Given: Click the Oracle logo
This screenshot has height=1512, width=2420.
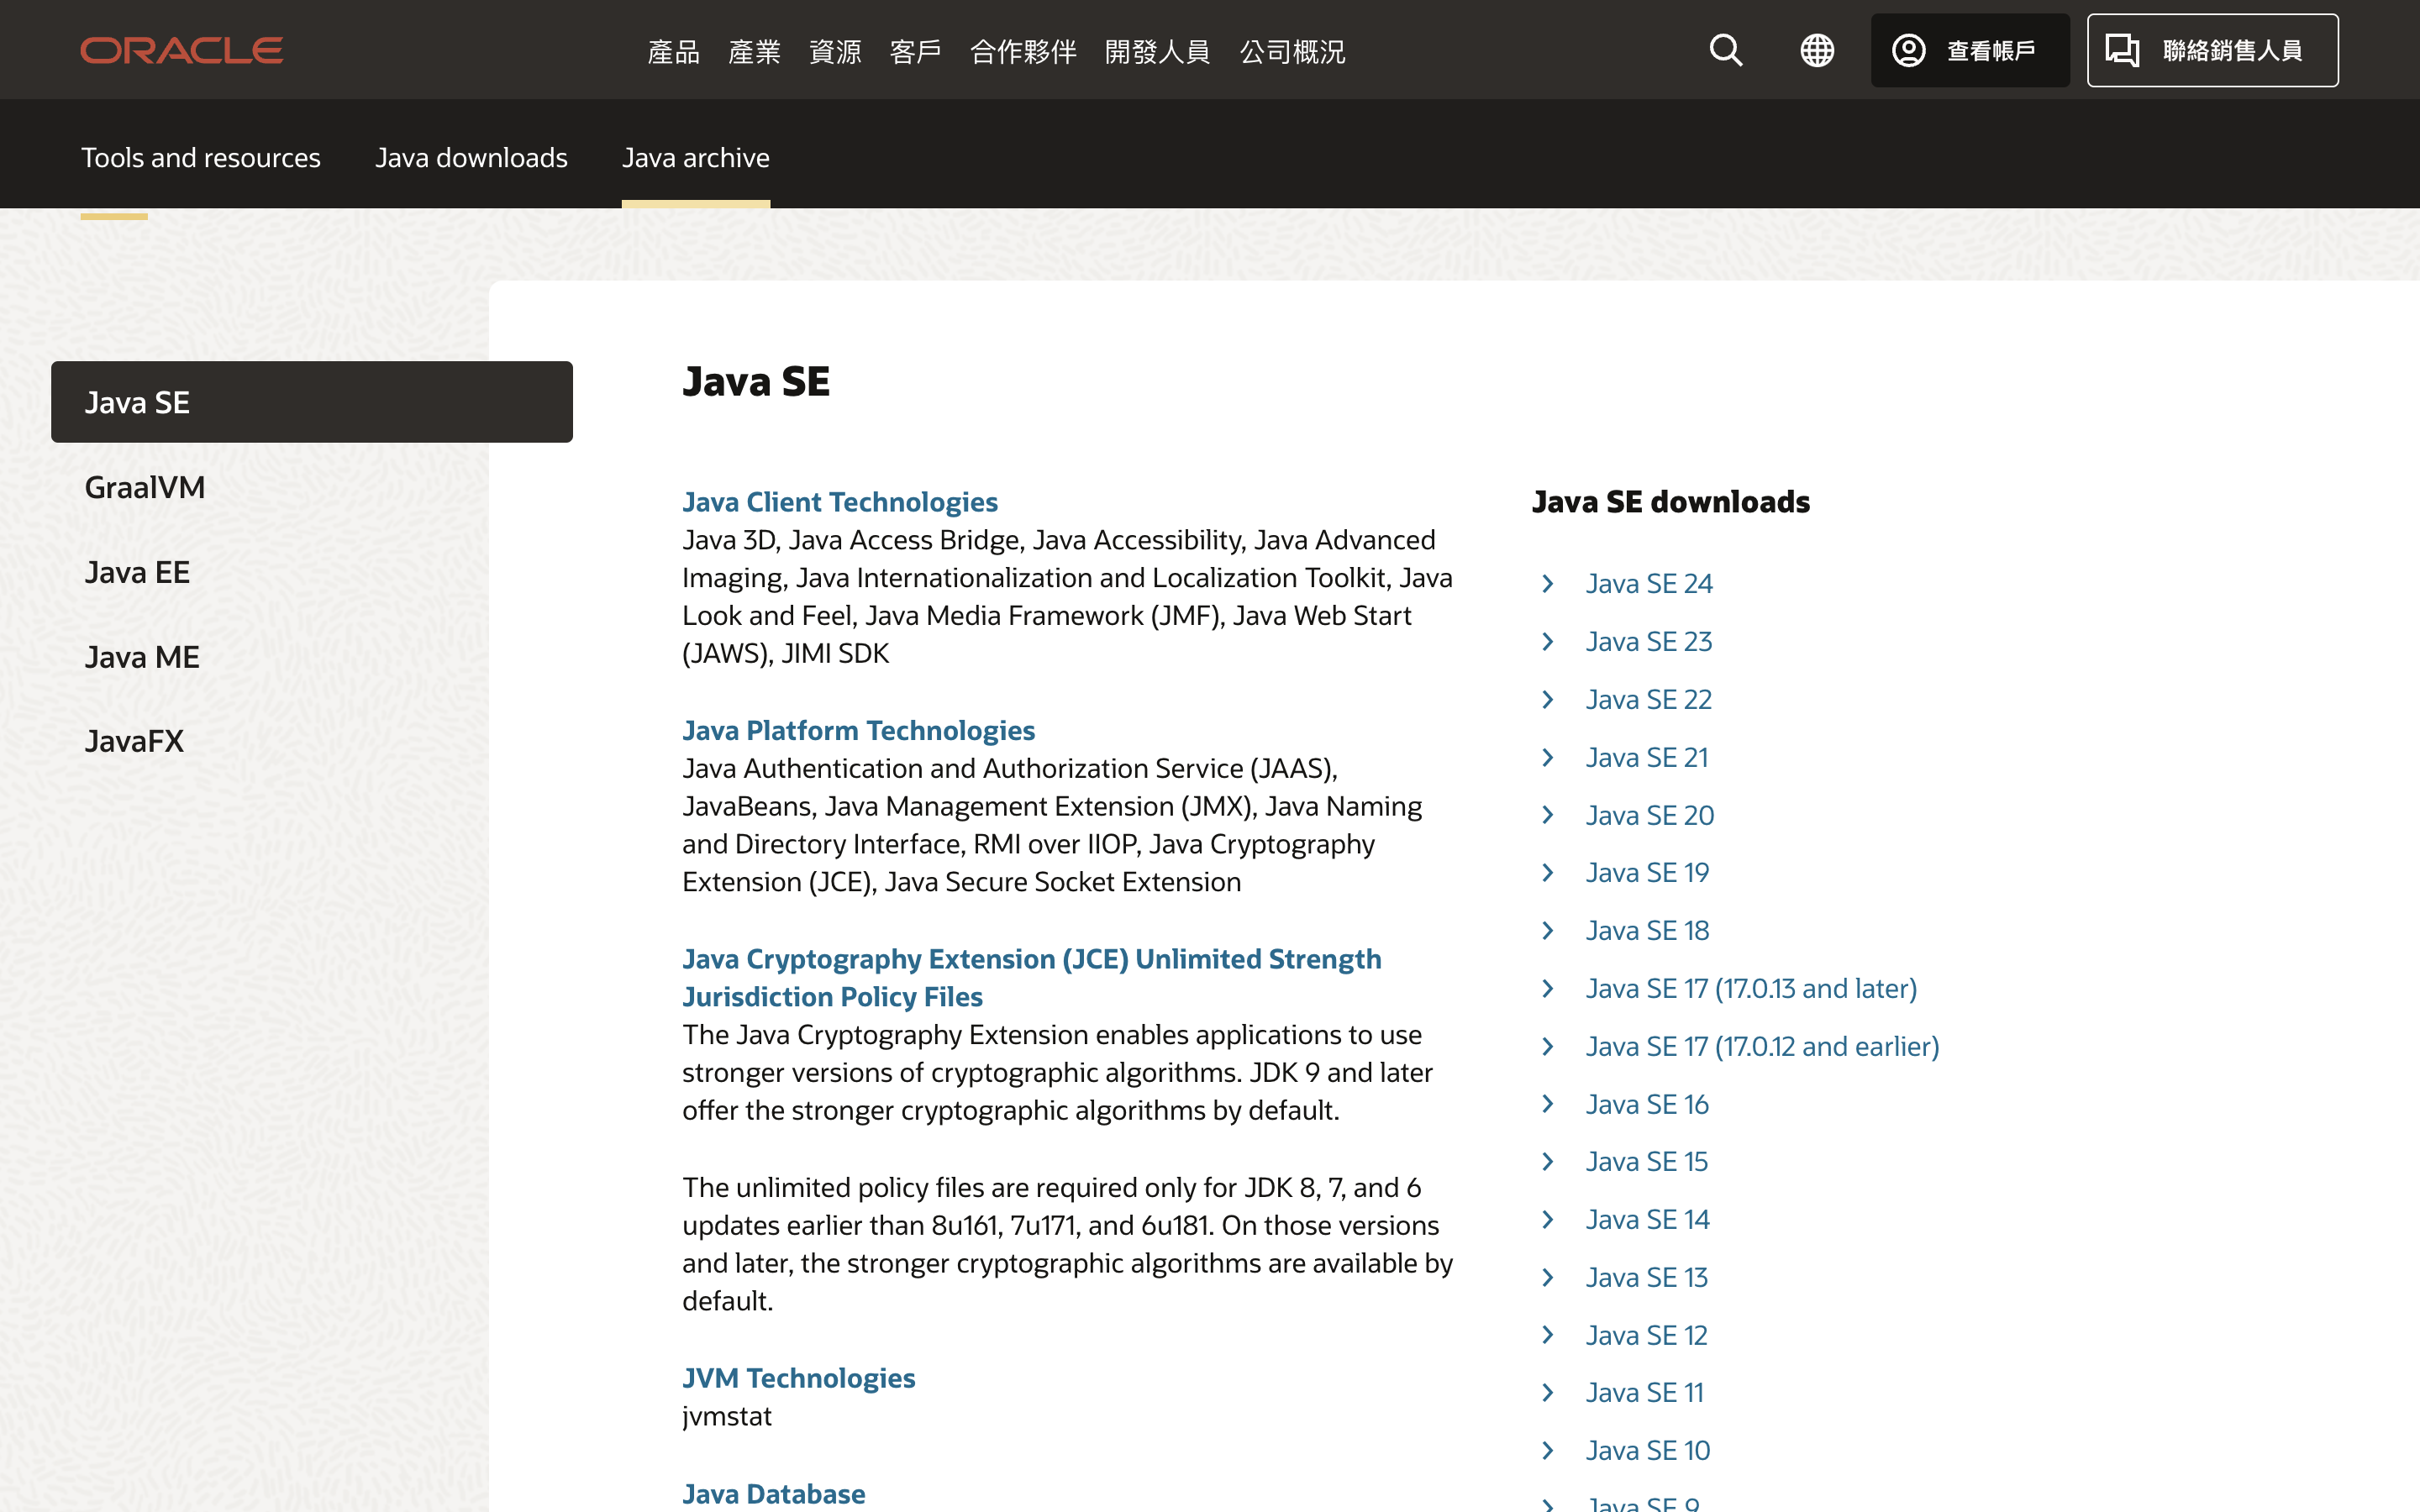Looking at the screenshot, I should (182, 50).
